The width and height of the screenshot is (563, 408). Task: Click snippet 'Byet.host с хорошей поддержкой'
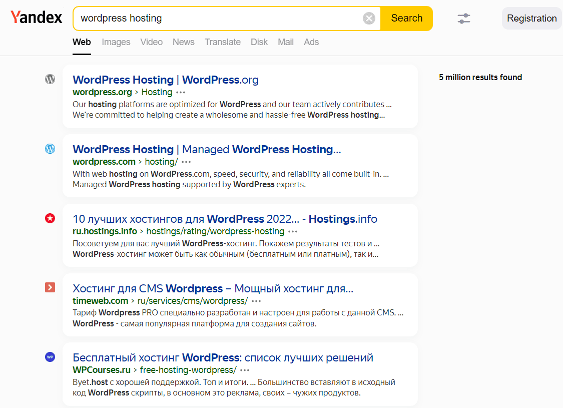234,387
